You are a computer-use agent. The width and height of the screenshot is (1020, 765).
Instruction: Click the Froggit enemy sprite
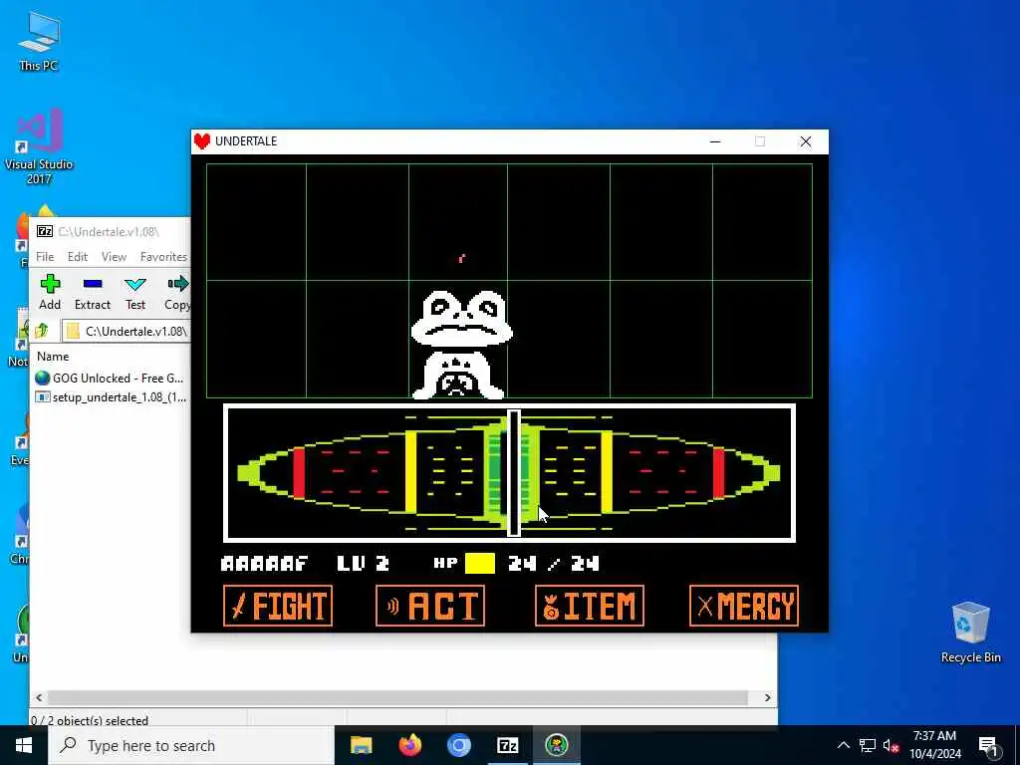tap(460, 344)
